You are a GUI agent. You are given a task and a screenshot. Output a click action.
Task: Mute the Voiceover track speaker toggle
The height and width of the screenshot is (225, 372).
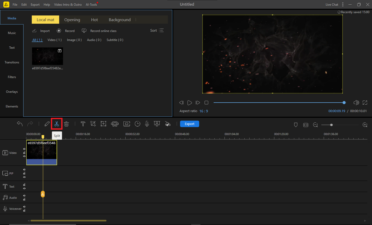pos(24,207)
